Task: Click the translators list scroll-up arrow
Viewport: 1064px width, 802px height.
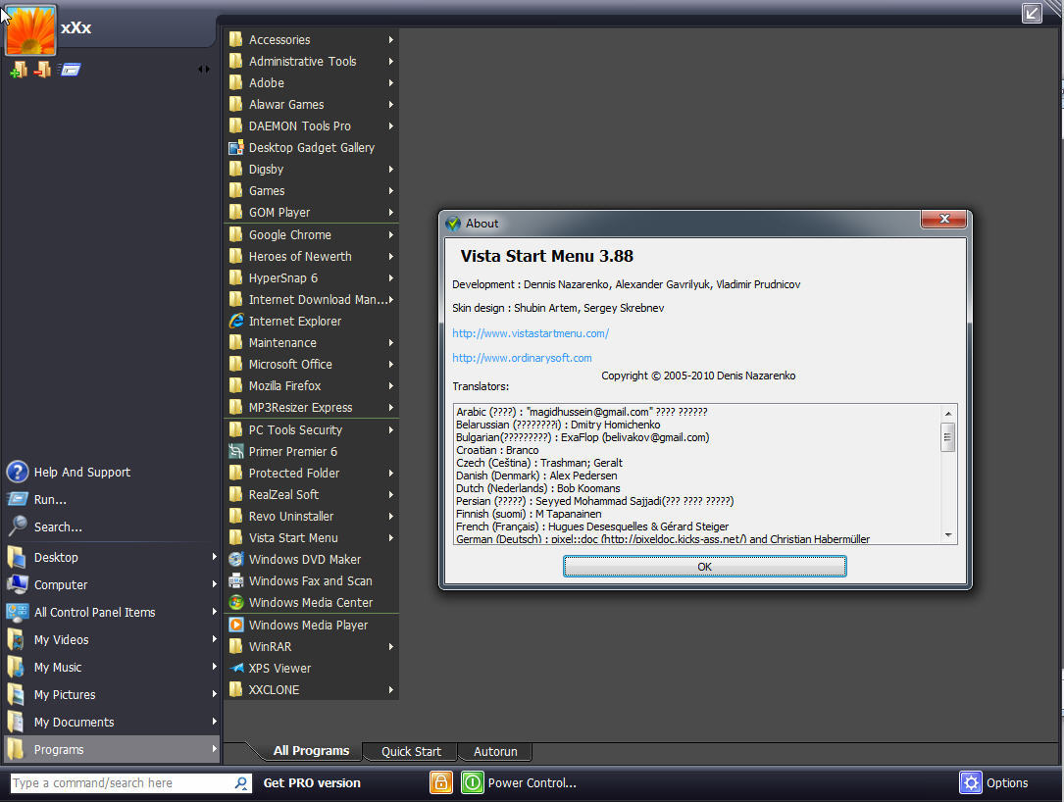Action: tap(948, 413)
